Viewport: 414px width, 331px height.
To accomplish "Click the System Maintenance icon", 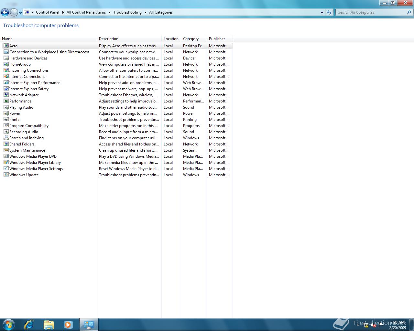I will 6,150.
